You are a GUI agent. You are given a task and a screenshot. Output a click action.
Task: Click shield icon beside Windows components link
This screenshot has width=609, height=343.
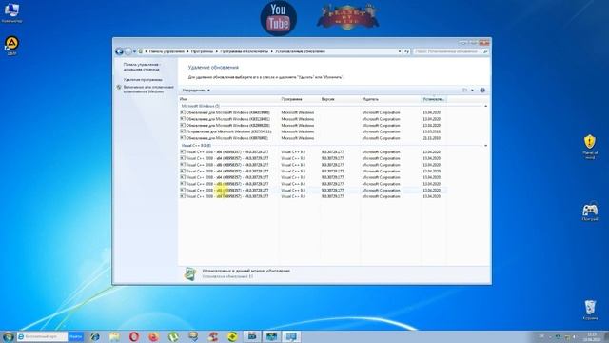[119, 88]
